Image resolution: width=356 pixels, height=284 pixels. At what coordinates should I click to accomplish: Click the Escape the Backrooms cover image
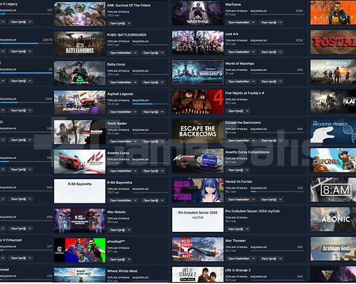coord(198,131)
